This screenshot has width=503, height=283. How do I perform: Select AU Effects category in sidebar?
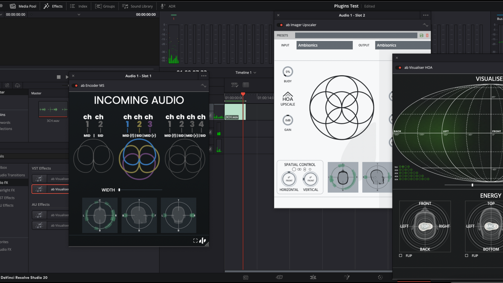click(x=7, y=205)
